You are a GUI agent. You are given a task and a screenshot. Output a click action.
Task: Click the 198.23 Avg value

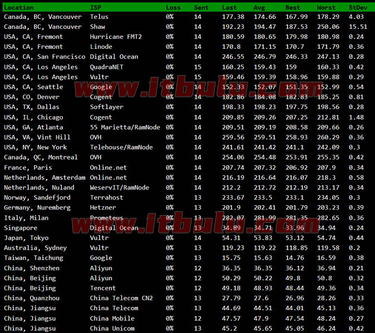coord(265,107)
